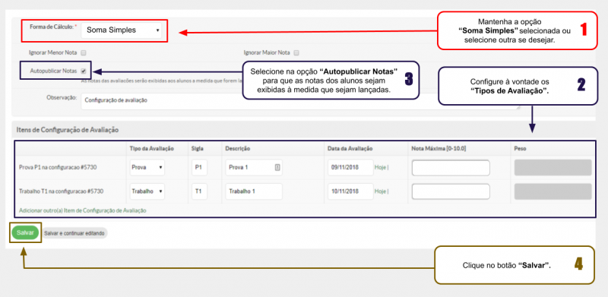Click the 'Trabalho T1 na configuracao #5730' text
Screen dimensions: 608x297
click(61, 191)
